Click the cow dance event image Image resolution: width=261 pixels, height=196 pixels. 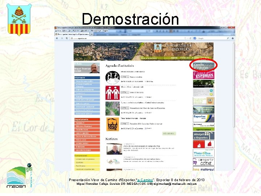[112, 78]
